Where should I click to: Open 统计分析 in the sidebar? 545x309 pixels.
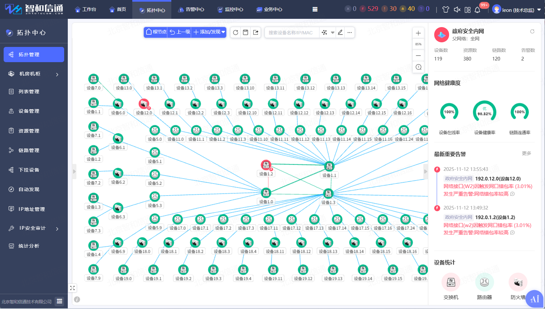(x=34, y=246)
